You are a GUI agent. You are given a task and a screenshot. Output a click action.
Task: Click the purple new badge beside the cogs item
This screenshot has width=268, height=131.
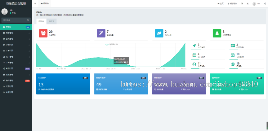tap(27, 69)
